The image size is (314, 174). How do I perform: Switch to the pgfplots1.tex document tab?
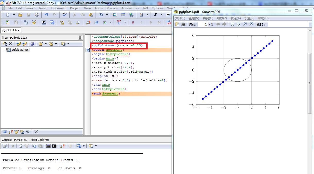coord(10,30)
